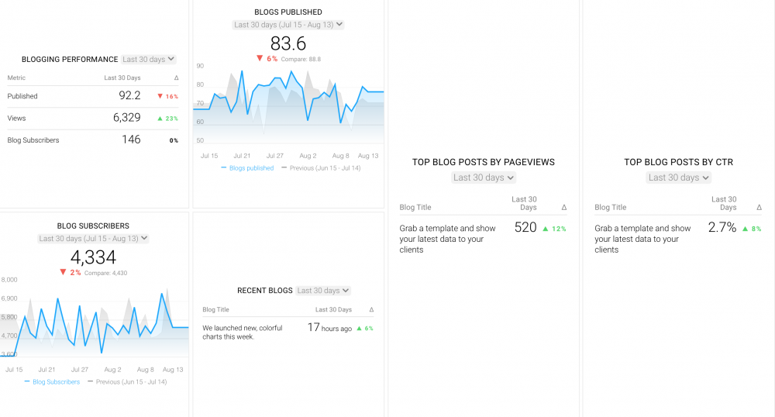This screenshot has height=417, width=775.
Task: Open Blog Subscribers chart date range dropdown
Action: 93,239
